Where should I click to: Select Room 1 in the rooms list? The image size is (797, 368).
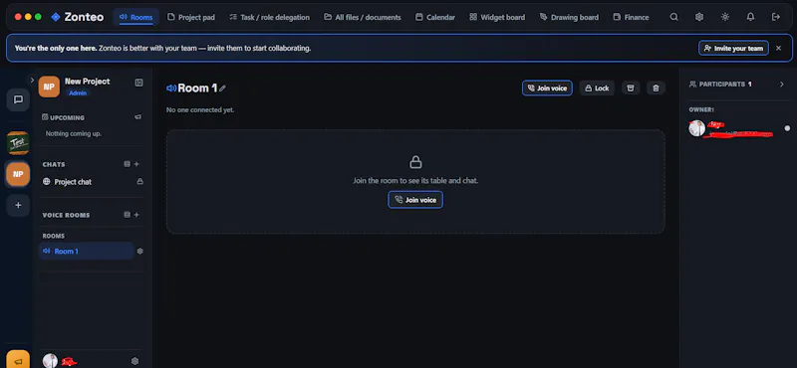pyautogui.click(x=86, y=252)
